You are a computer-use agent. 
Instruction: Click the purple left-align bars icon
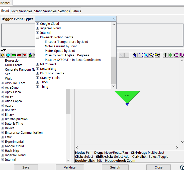(x=176, y=55)
